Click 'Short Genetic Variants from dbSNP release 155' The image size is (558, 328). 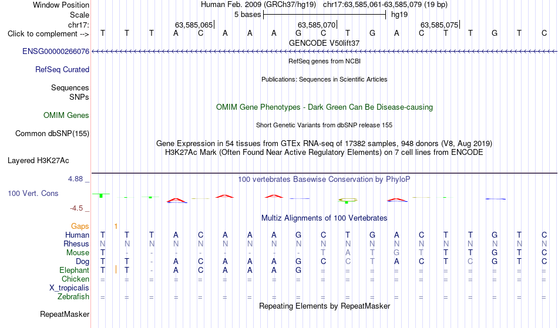click(324, 125)
